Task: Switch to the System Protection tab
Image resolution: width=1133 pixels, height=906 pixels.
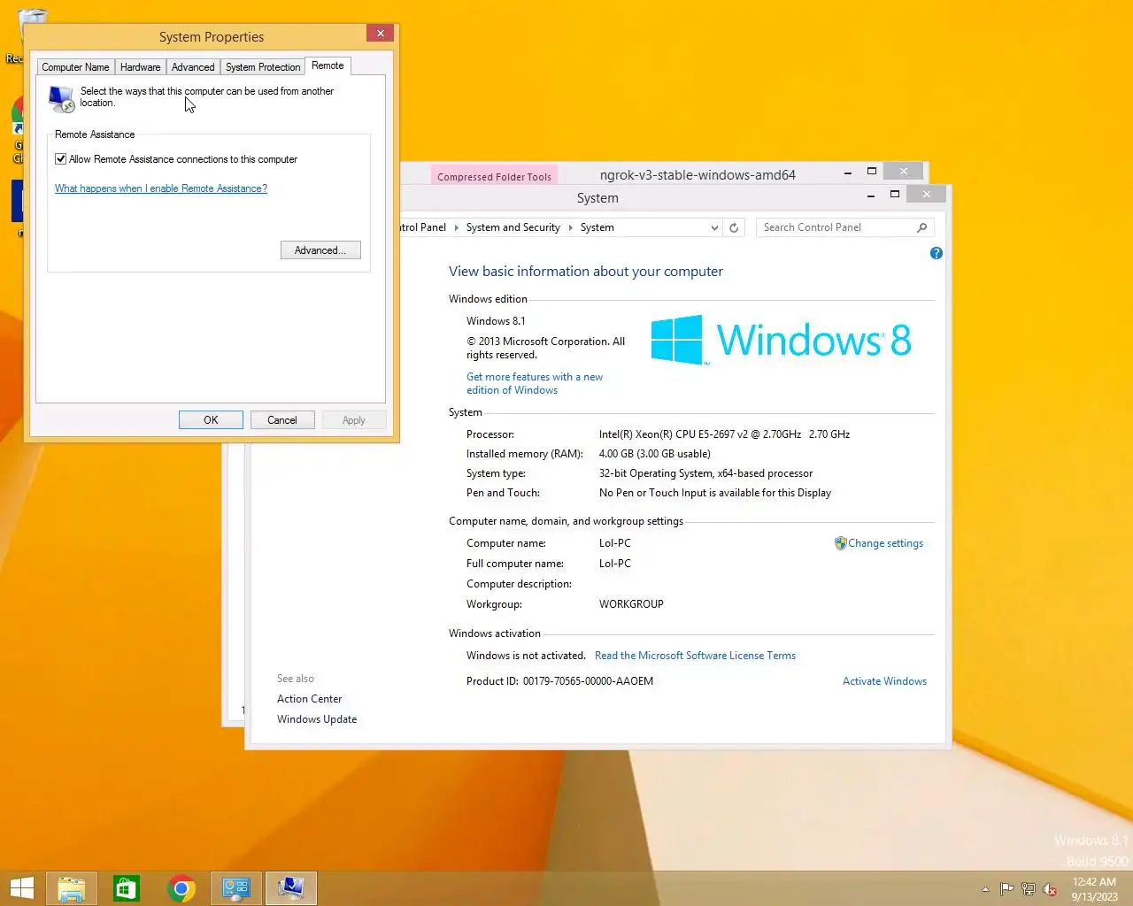Action: tap(263, 67)
